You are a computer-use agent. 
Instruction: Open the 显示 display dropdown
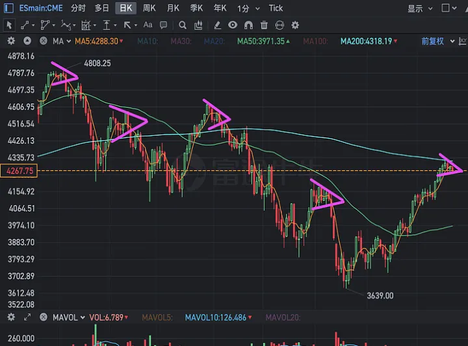[x=419, y=8]
